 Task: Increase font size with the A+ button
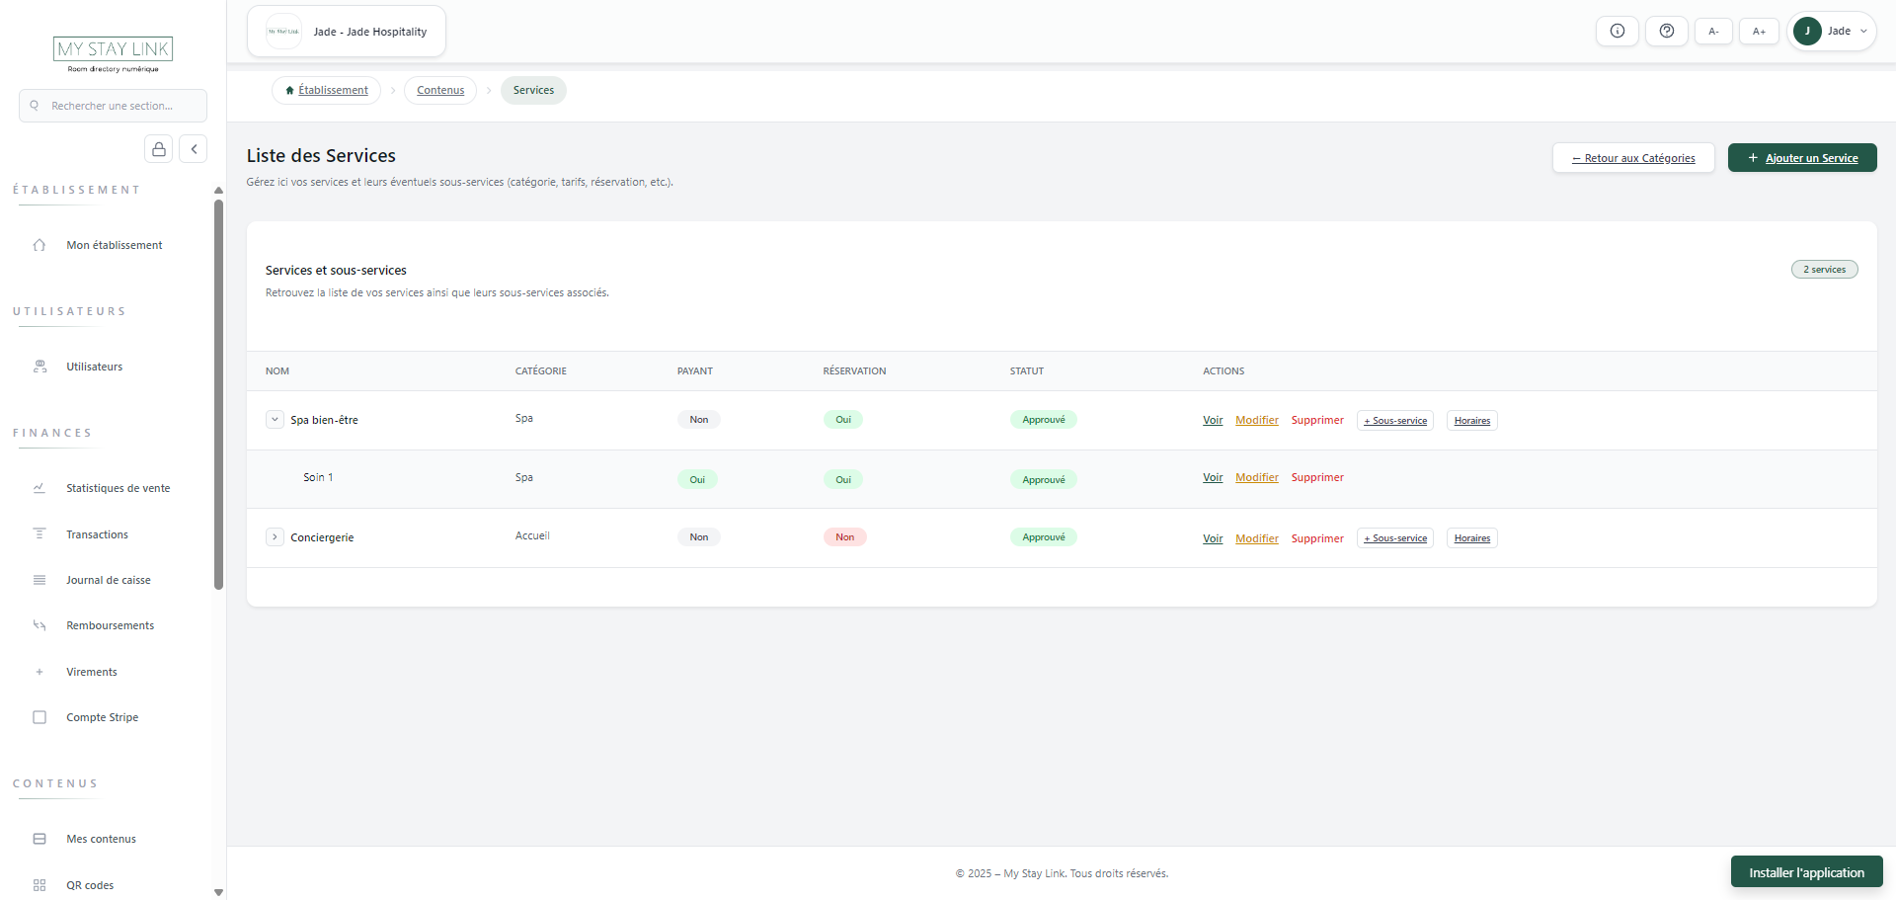pyautogui.click(x=1759, y=31)
